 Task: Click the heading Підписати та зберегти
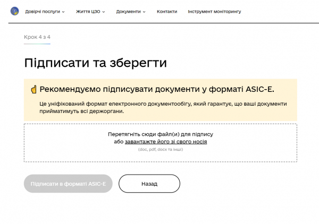pyautogui.click(x=95, y=63)
